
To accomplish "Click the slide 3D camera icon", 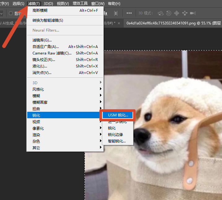I will tap(185, 13).
